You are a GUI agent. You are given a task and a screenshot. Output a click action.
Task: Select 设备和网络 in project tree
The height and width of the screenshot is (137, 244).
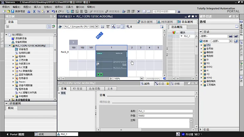(21, 42)
